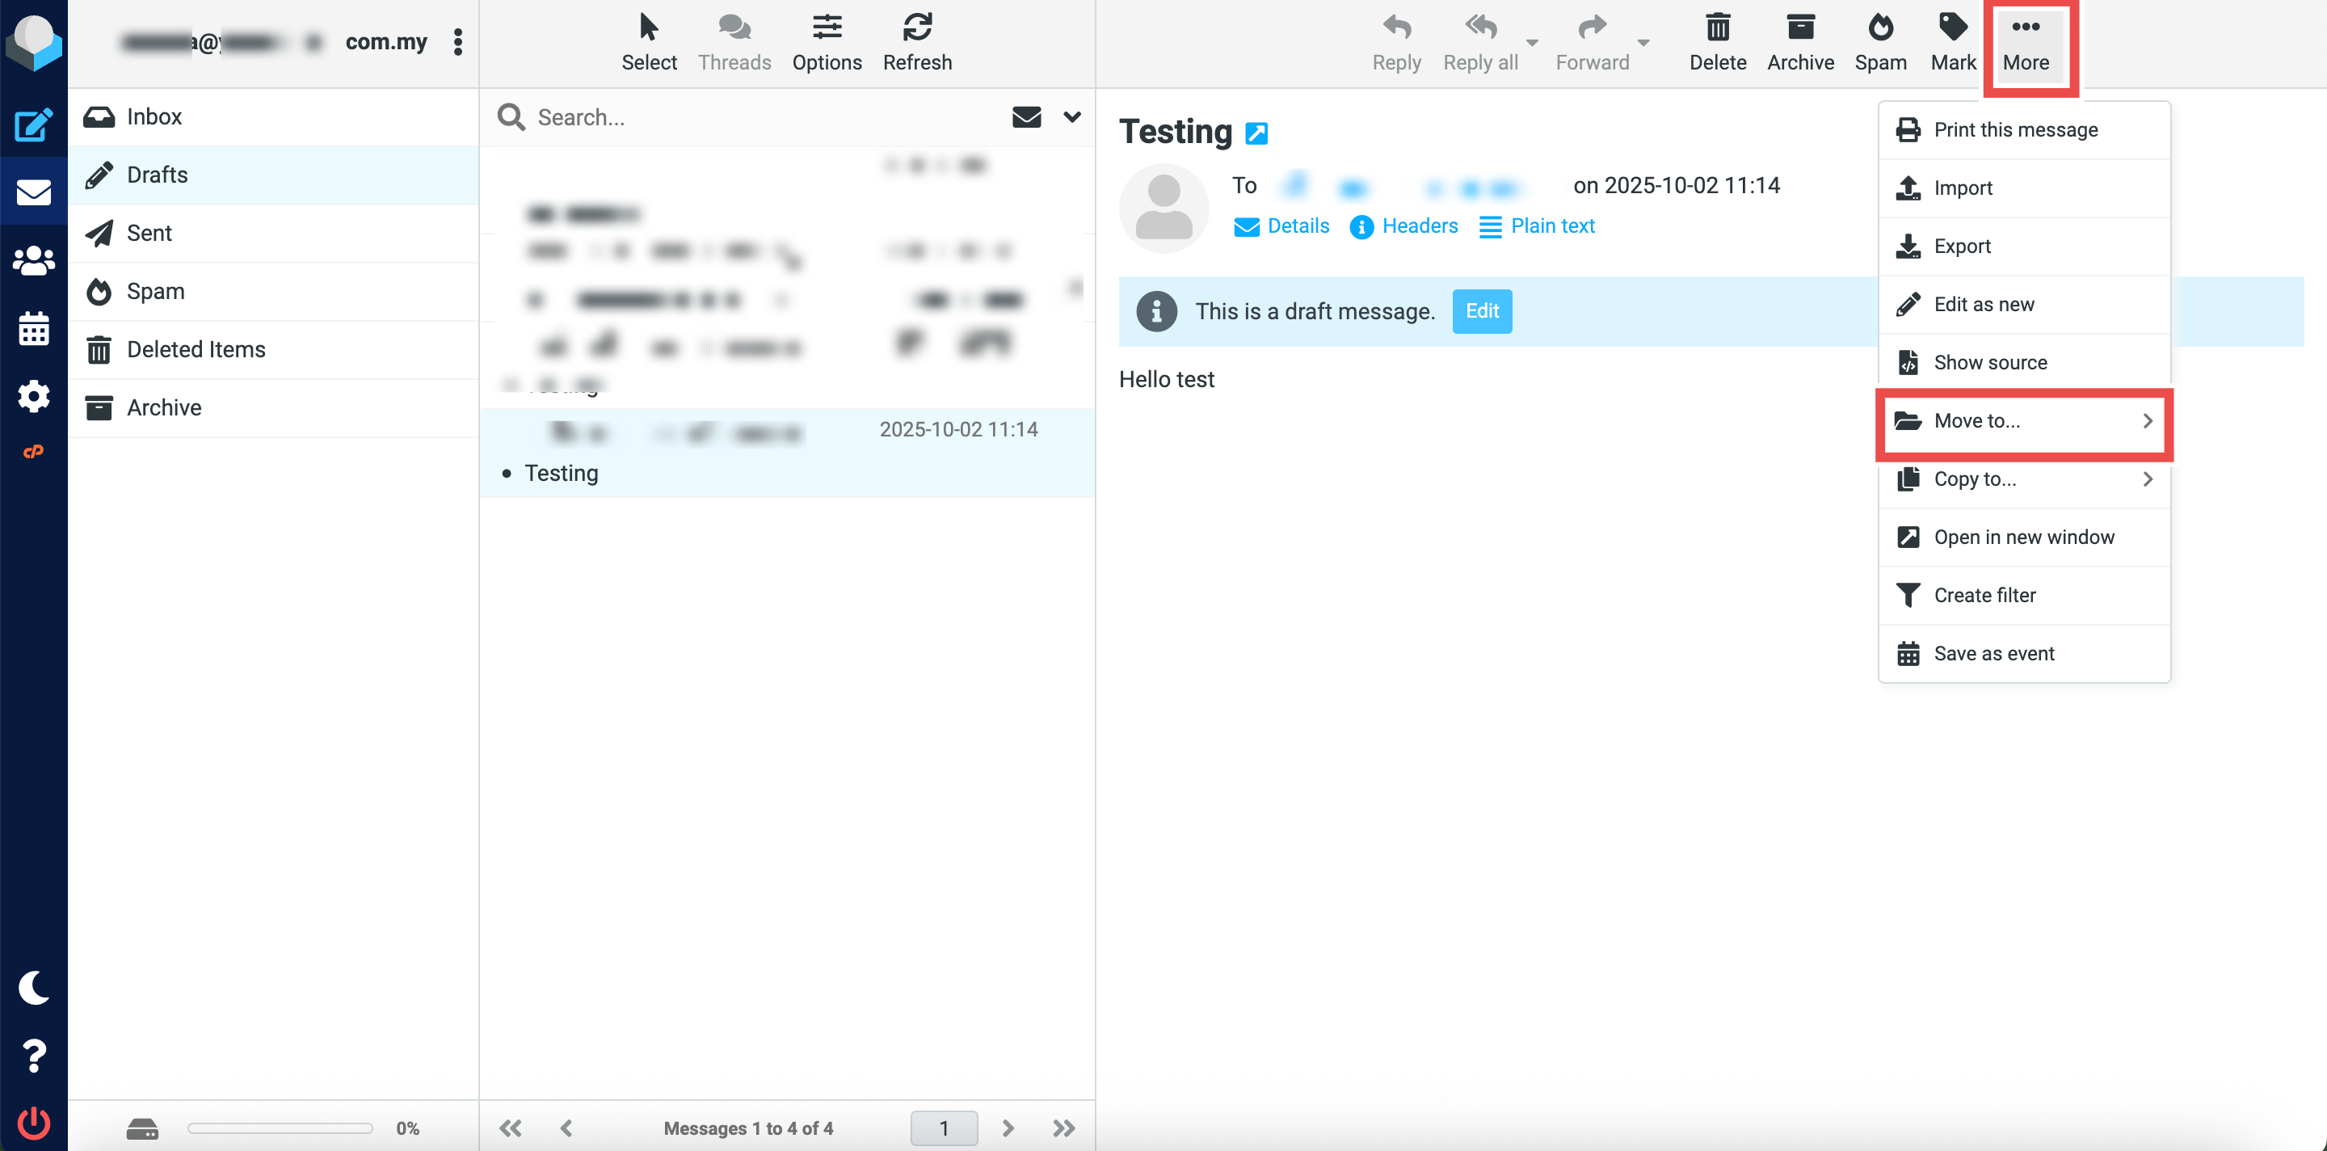Click the compose new message icon
The height and width of the screenshot is (1151, 2327).
pos(33,124)
